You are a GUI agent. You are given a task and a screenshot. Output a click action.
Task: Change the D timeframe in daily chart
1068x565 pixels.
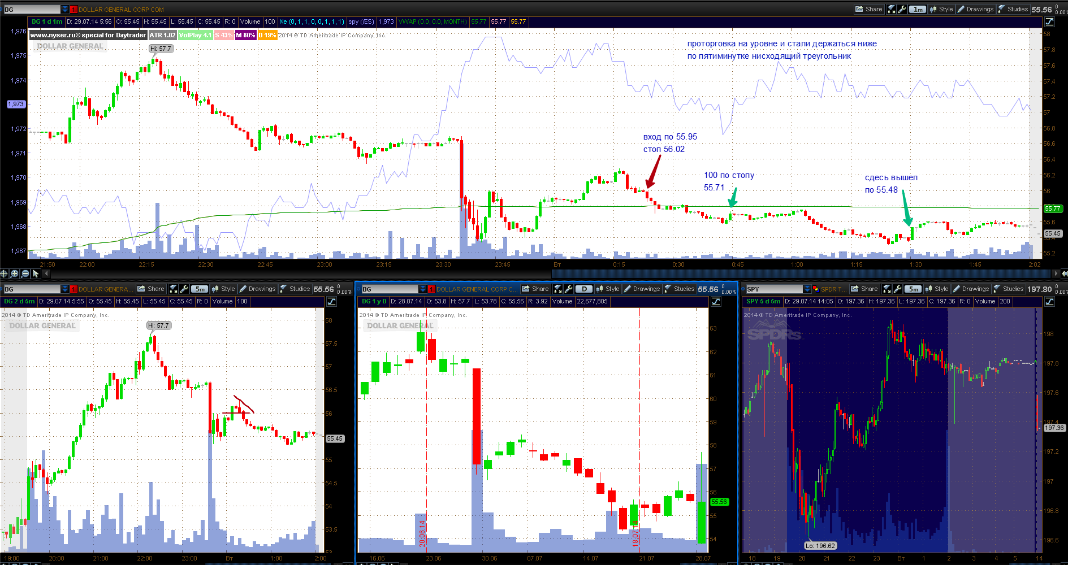tap(584, 289)
